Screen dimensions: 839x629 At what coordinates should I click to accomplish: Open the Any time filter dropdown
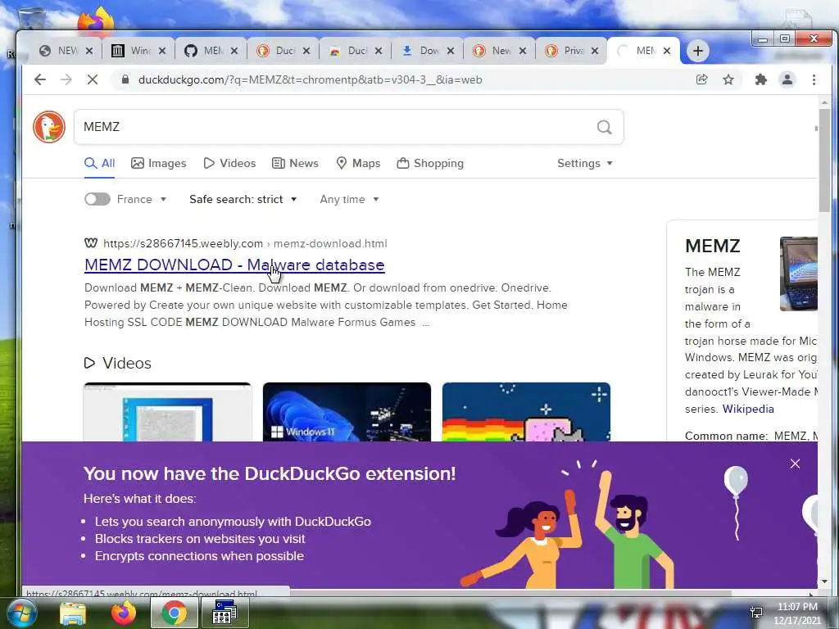(x=349, y=199)
